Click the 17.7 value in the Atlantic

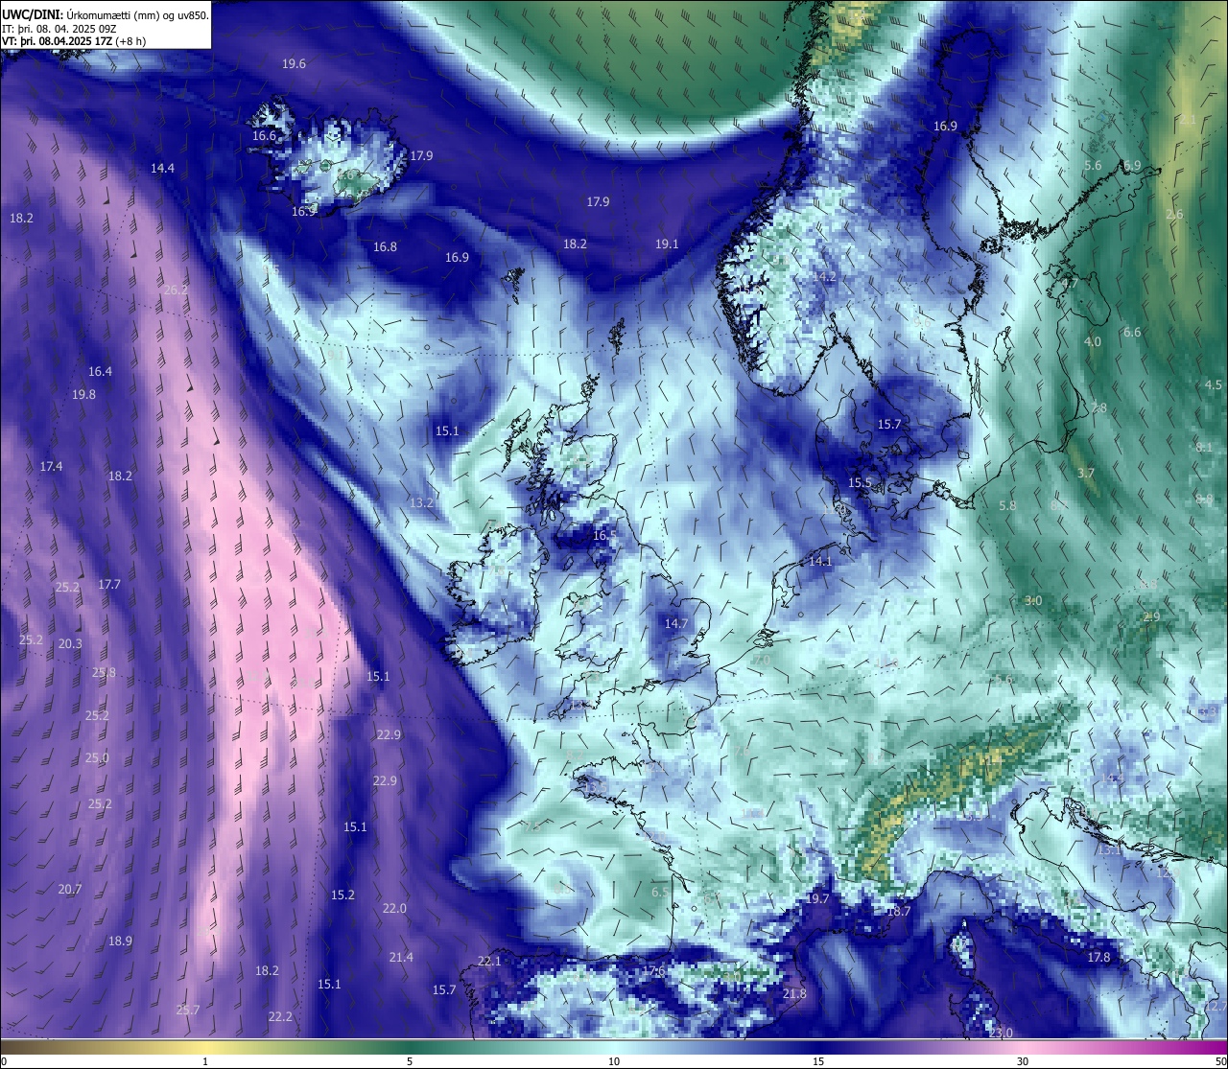[109, 585]
